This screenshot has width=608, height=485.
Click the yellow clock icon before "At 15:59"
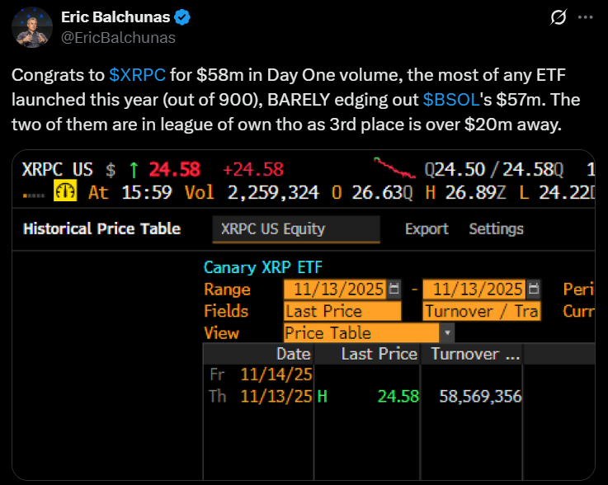coord(66,193)
